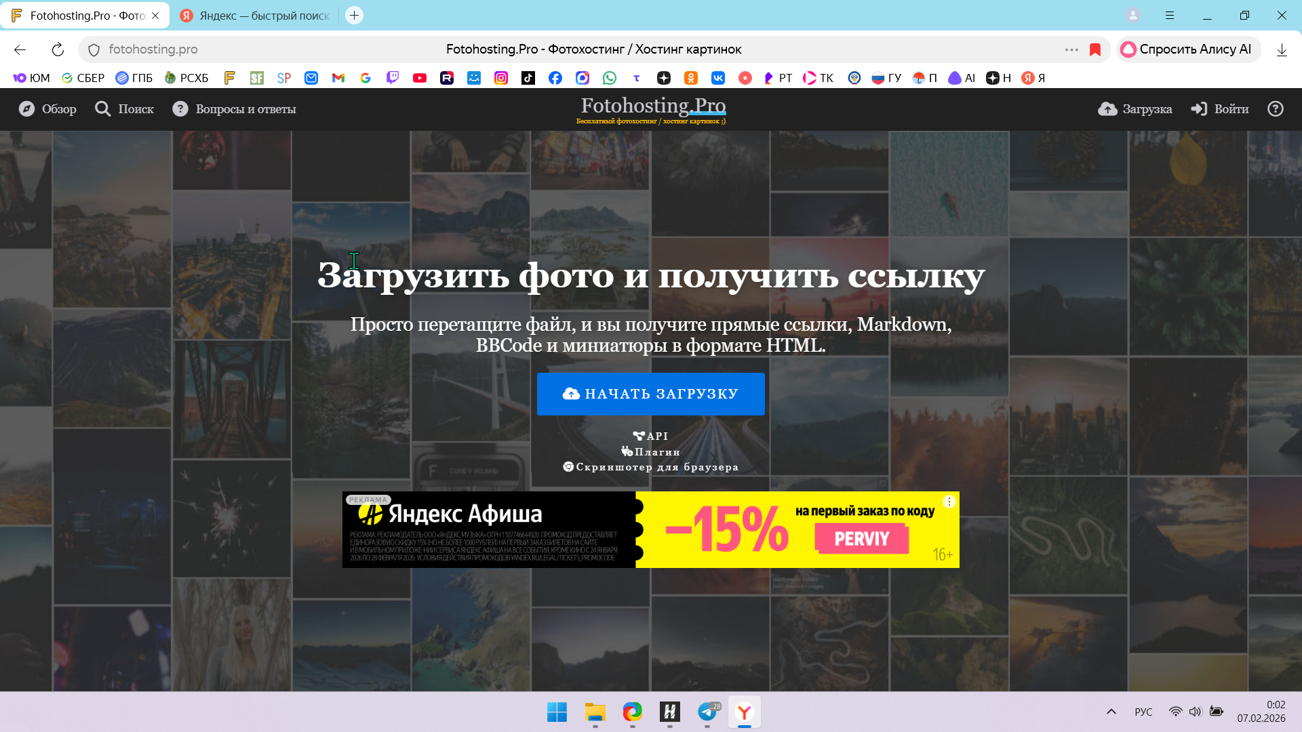The width and height of the screenshot is (1302, 732).
Task: Open the browser hamburger menu
Action: coord(1170,15)
